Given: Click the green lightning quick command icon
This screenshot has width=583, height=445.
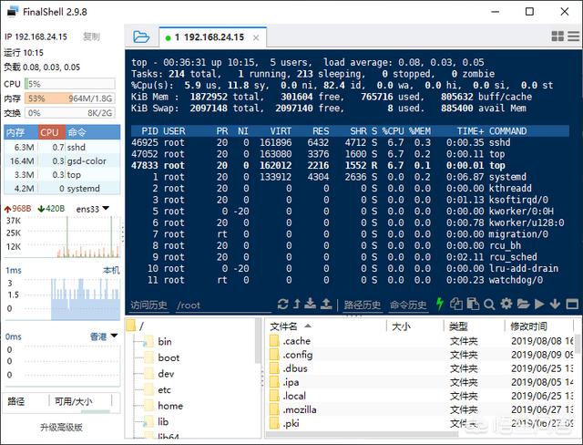Looking at the screenshot, I should point(441,305).
